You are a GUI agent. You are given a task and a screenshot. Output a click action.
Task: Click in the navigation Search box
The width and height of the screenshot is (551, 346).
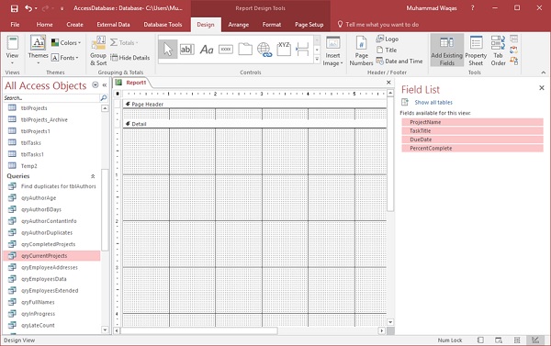coord(51,98)
